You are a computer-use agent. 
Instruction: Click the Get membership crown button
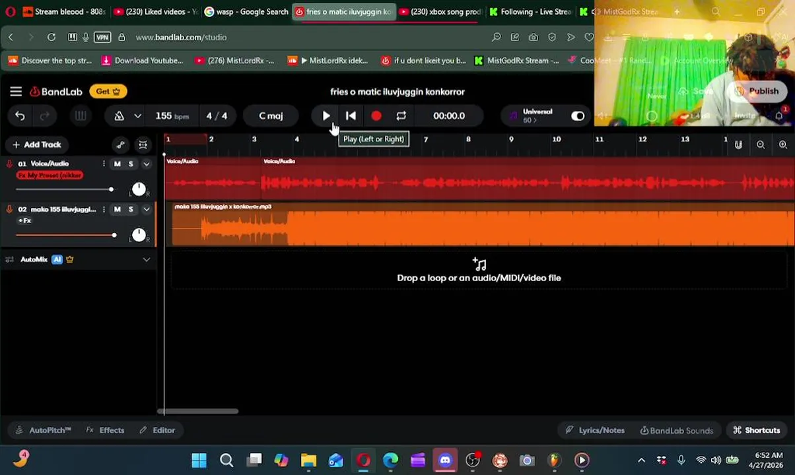coord(108,92)
